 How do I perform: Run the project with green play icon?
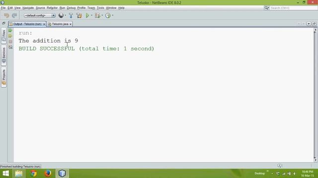click(x=87, y=15)
